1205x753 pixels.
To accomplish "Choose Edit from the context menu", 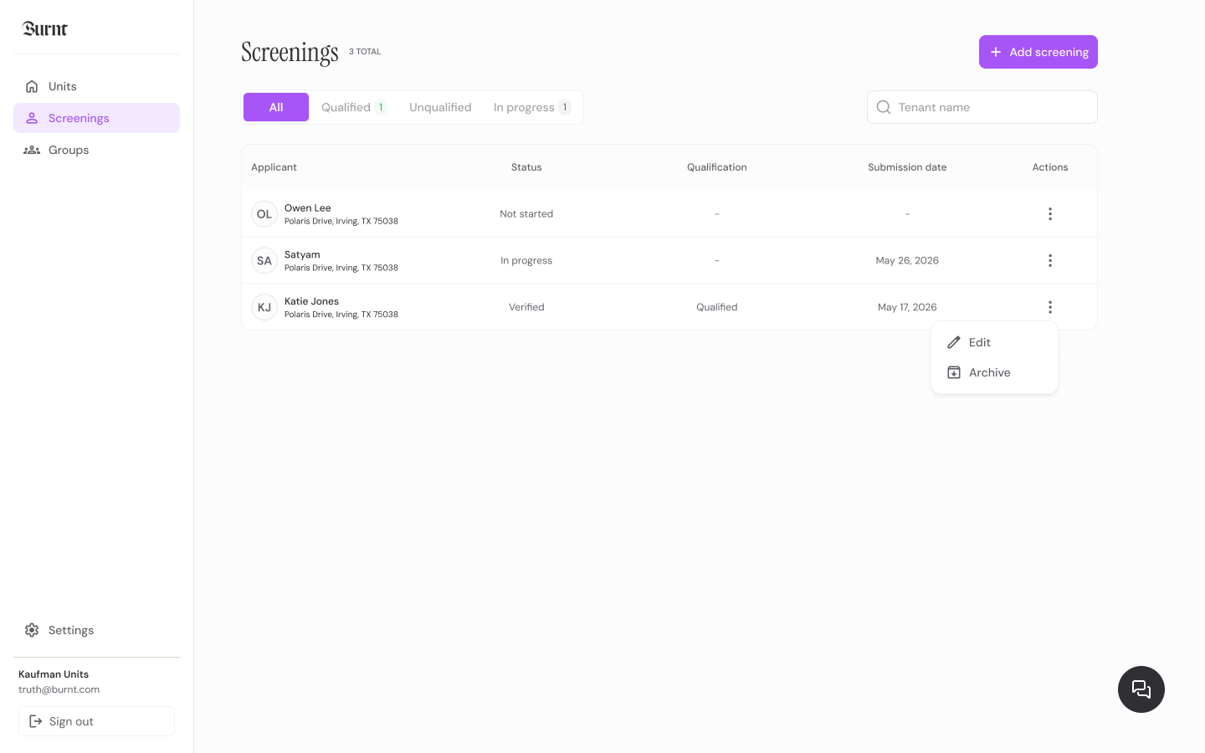I will coord(994,342).
